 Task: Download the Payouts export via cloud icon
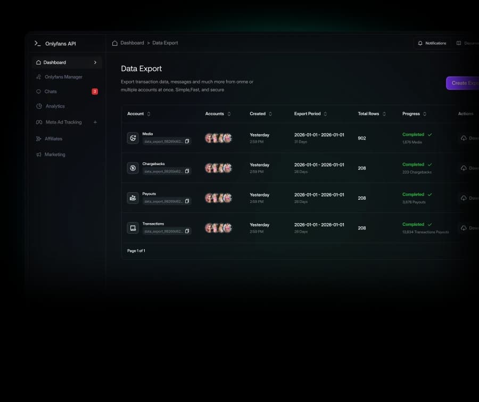pos(464,198)
